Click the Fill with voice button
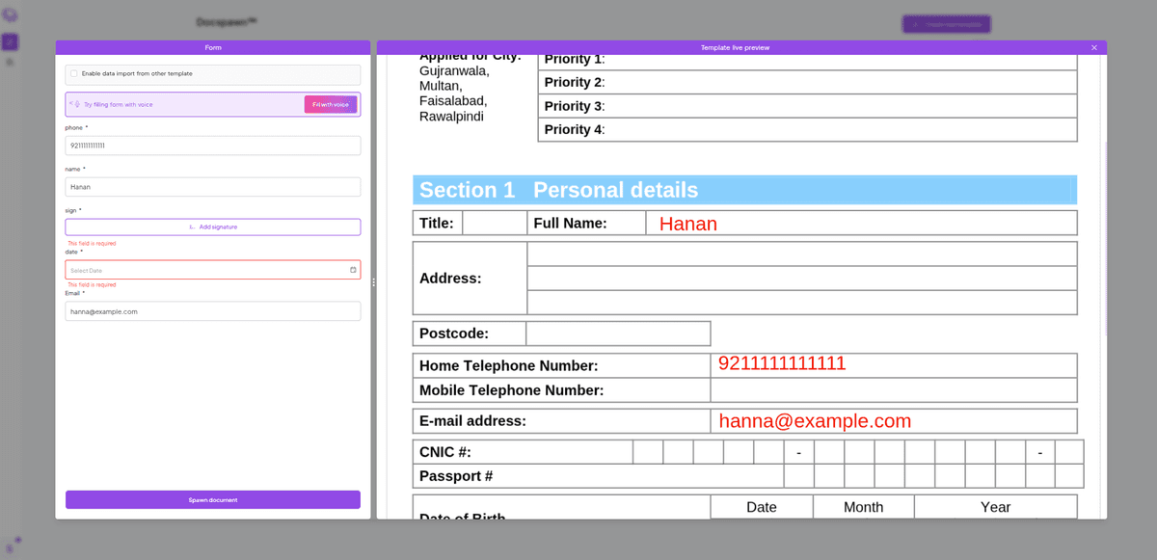The height and width of the screenshot is (560, 1157). [330, 104]
